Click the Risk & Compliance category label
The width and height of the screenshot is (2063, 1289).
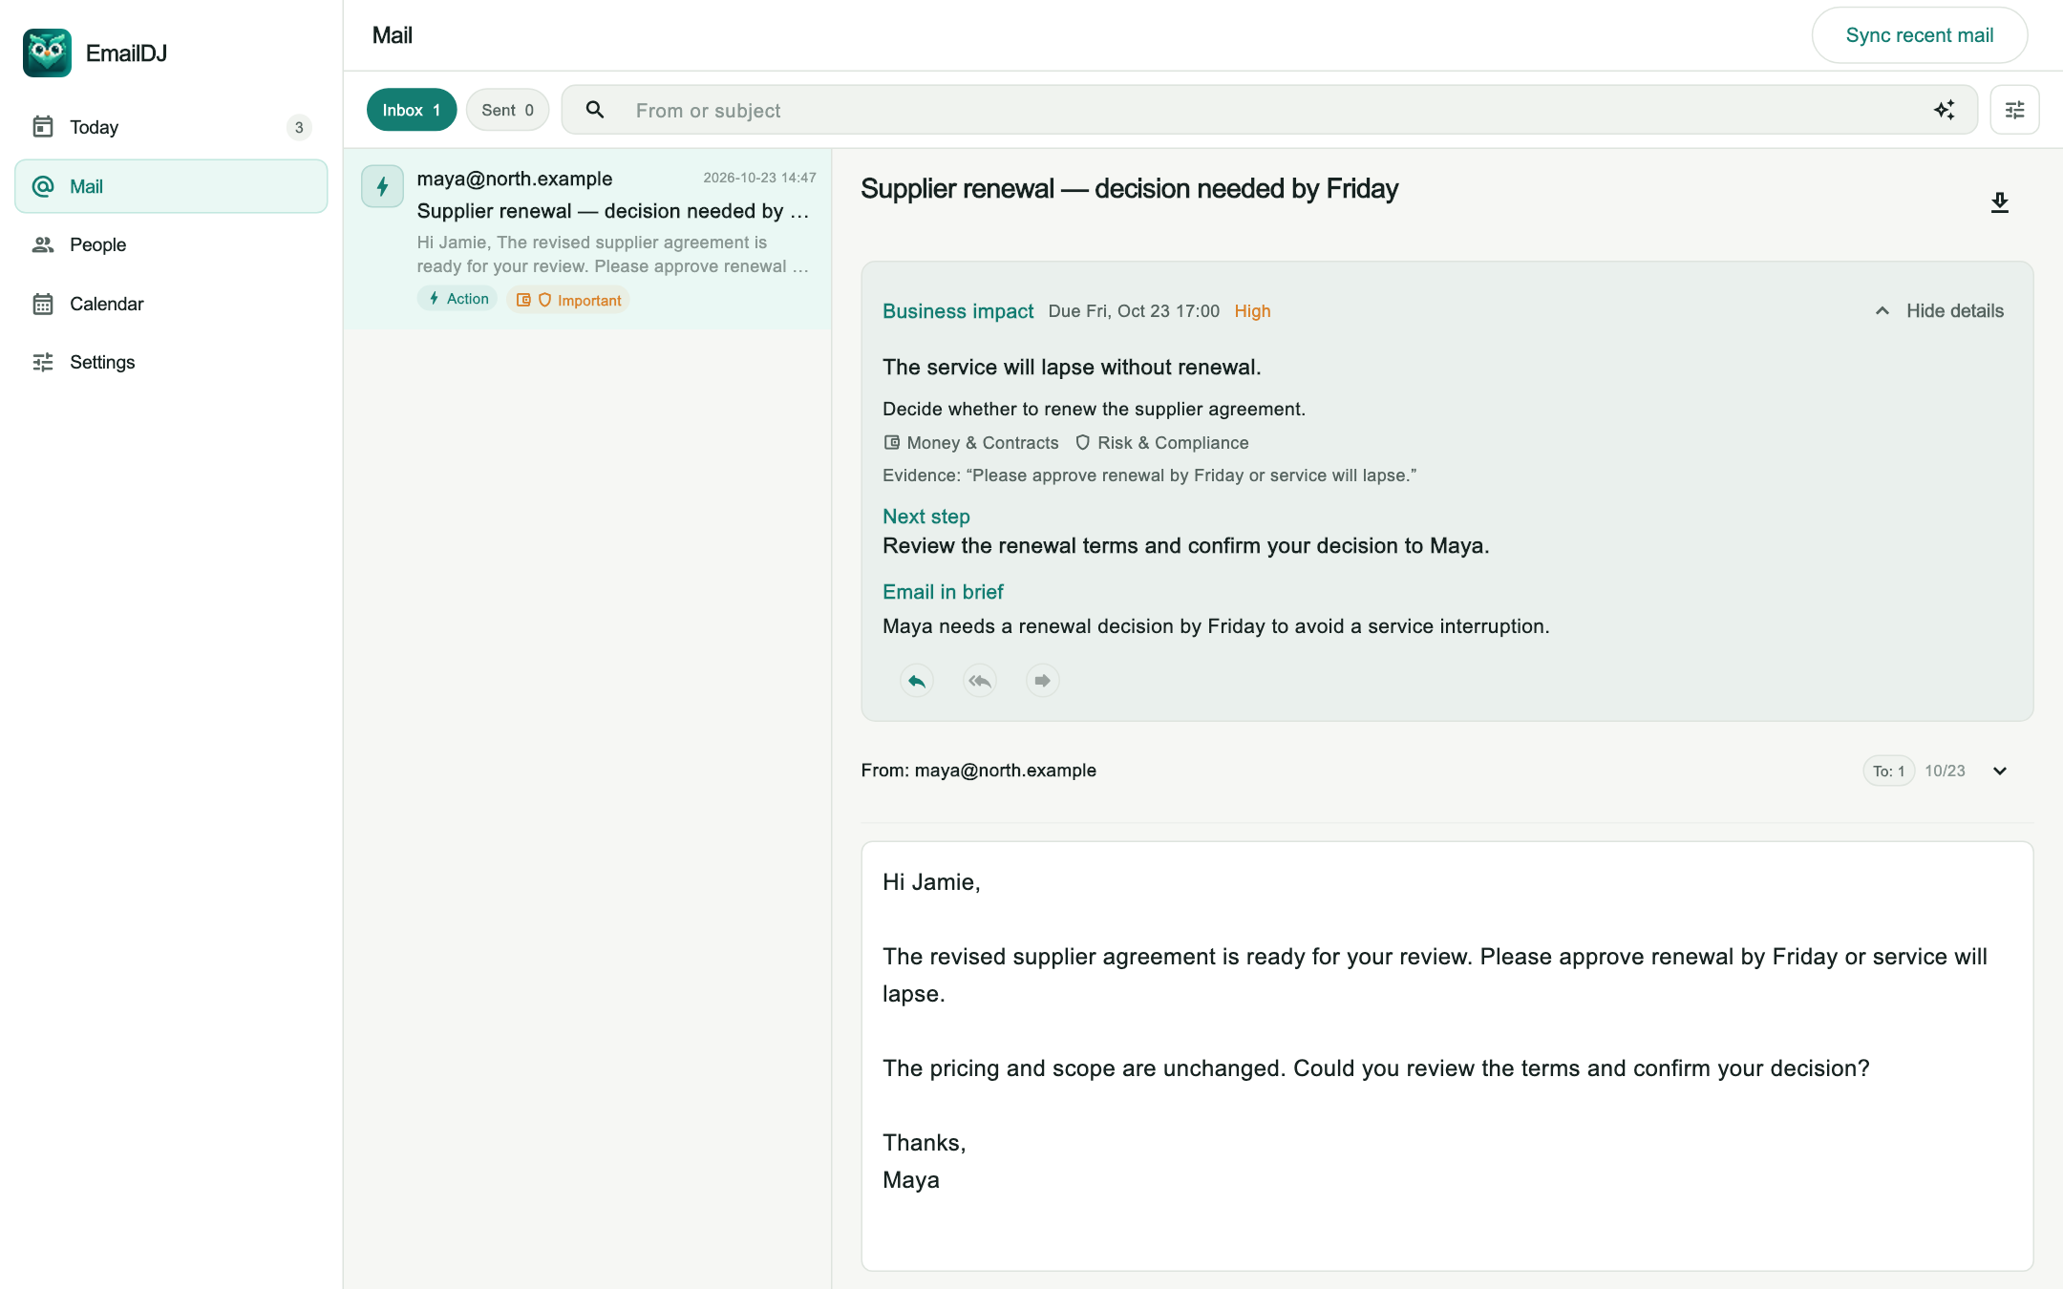coord(1162,443)
